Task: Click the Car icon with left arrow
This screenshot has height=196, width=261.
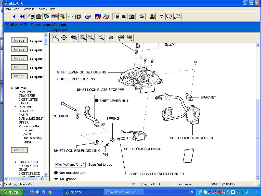Action: point(106,17)
